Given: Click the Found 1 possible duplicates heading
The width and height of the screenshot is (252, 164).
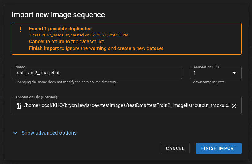Looking at the screenshot, I should pos(60,29).
